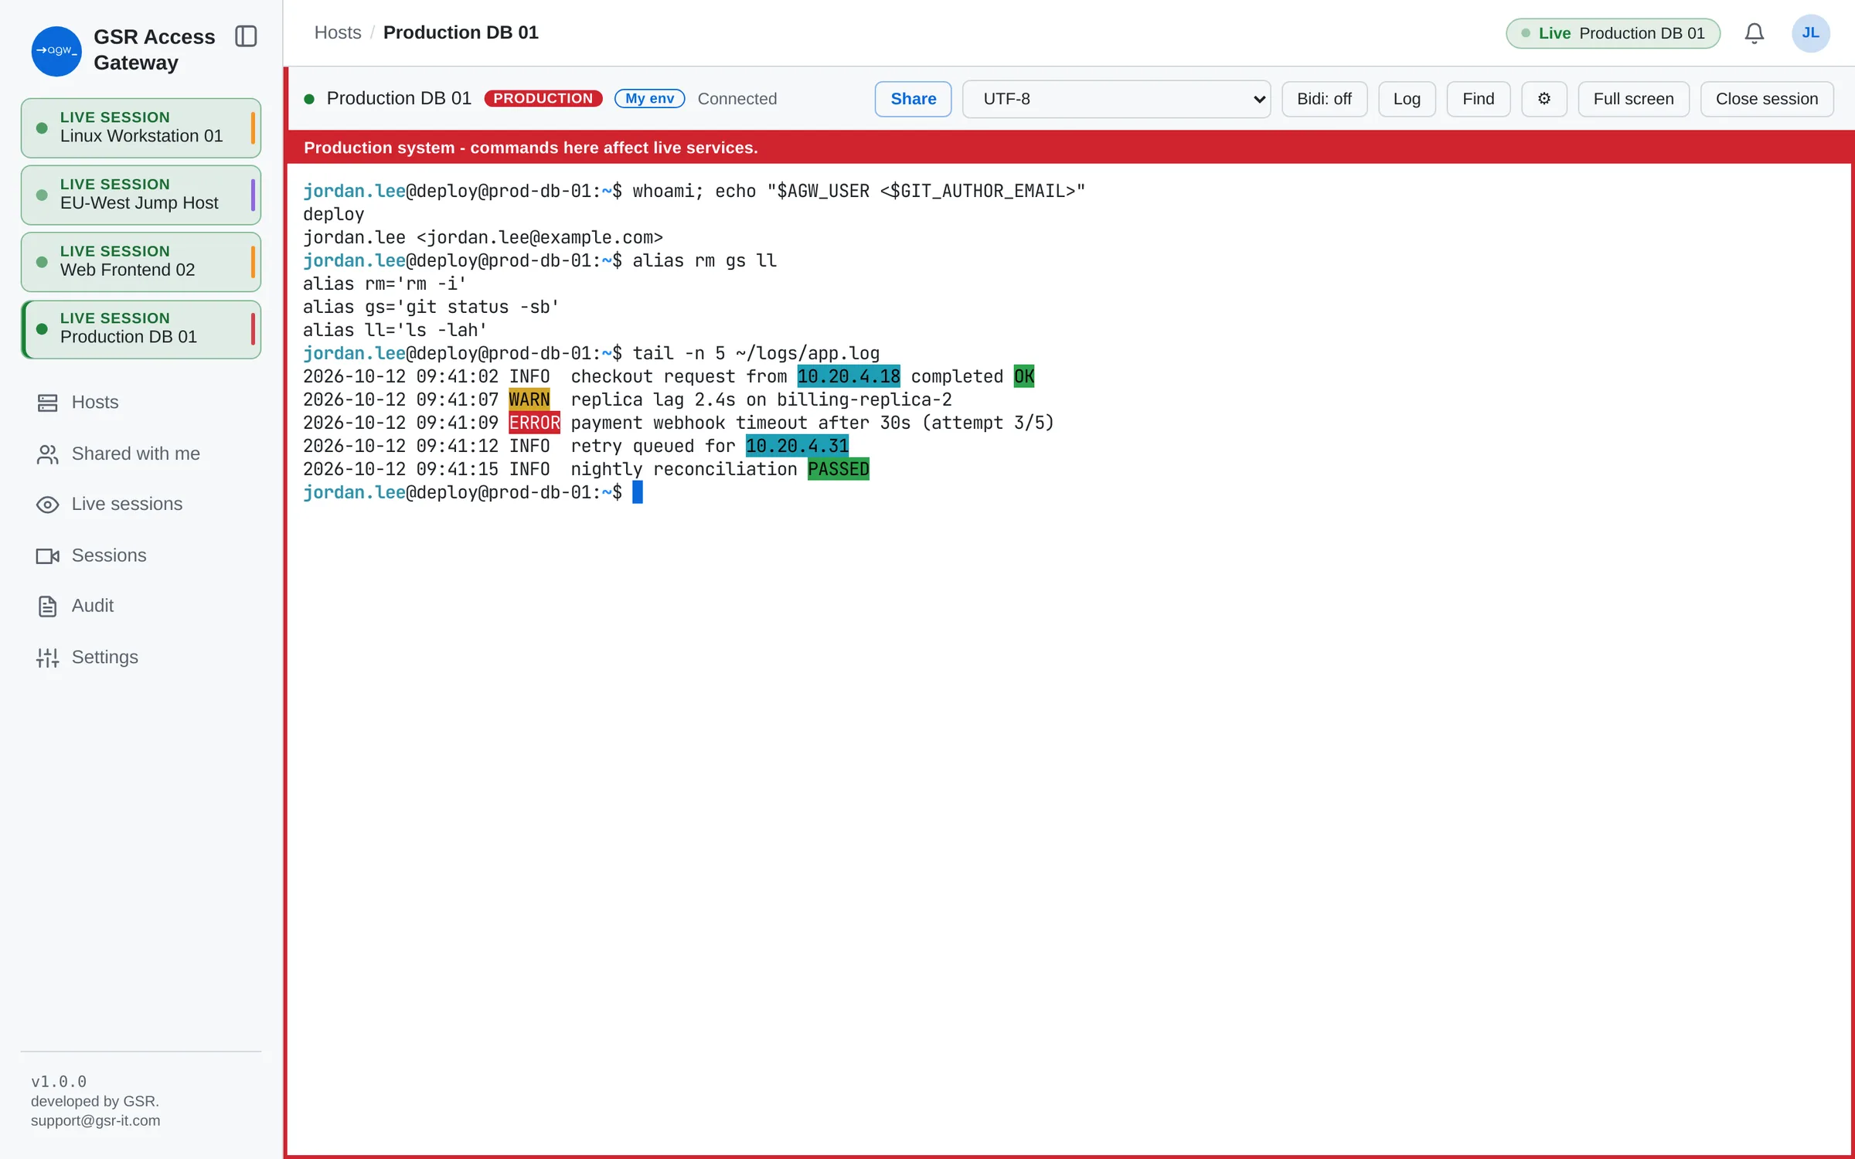The image size is (1855, 1159).
Task: Click the Hosts server icon
Action: [x=48, y=403]
